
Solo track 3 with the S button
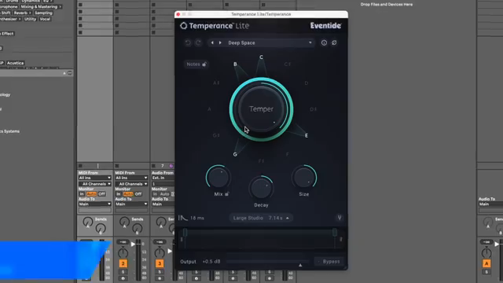pos(160,272)
